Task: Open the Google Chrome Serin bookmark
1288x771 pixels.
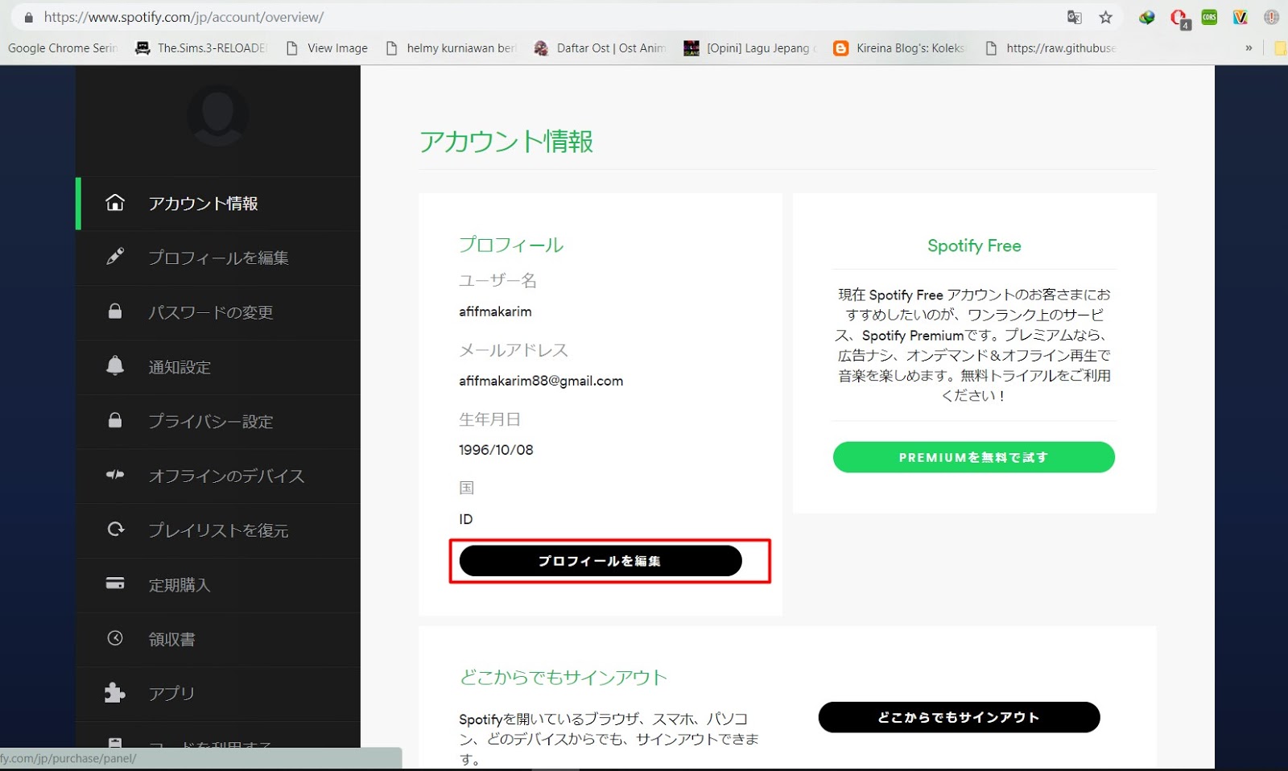Action: [62, 48]
